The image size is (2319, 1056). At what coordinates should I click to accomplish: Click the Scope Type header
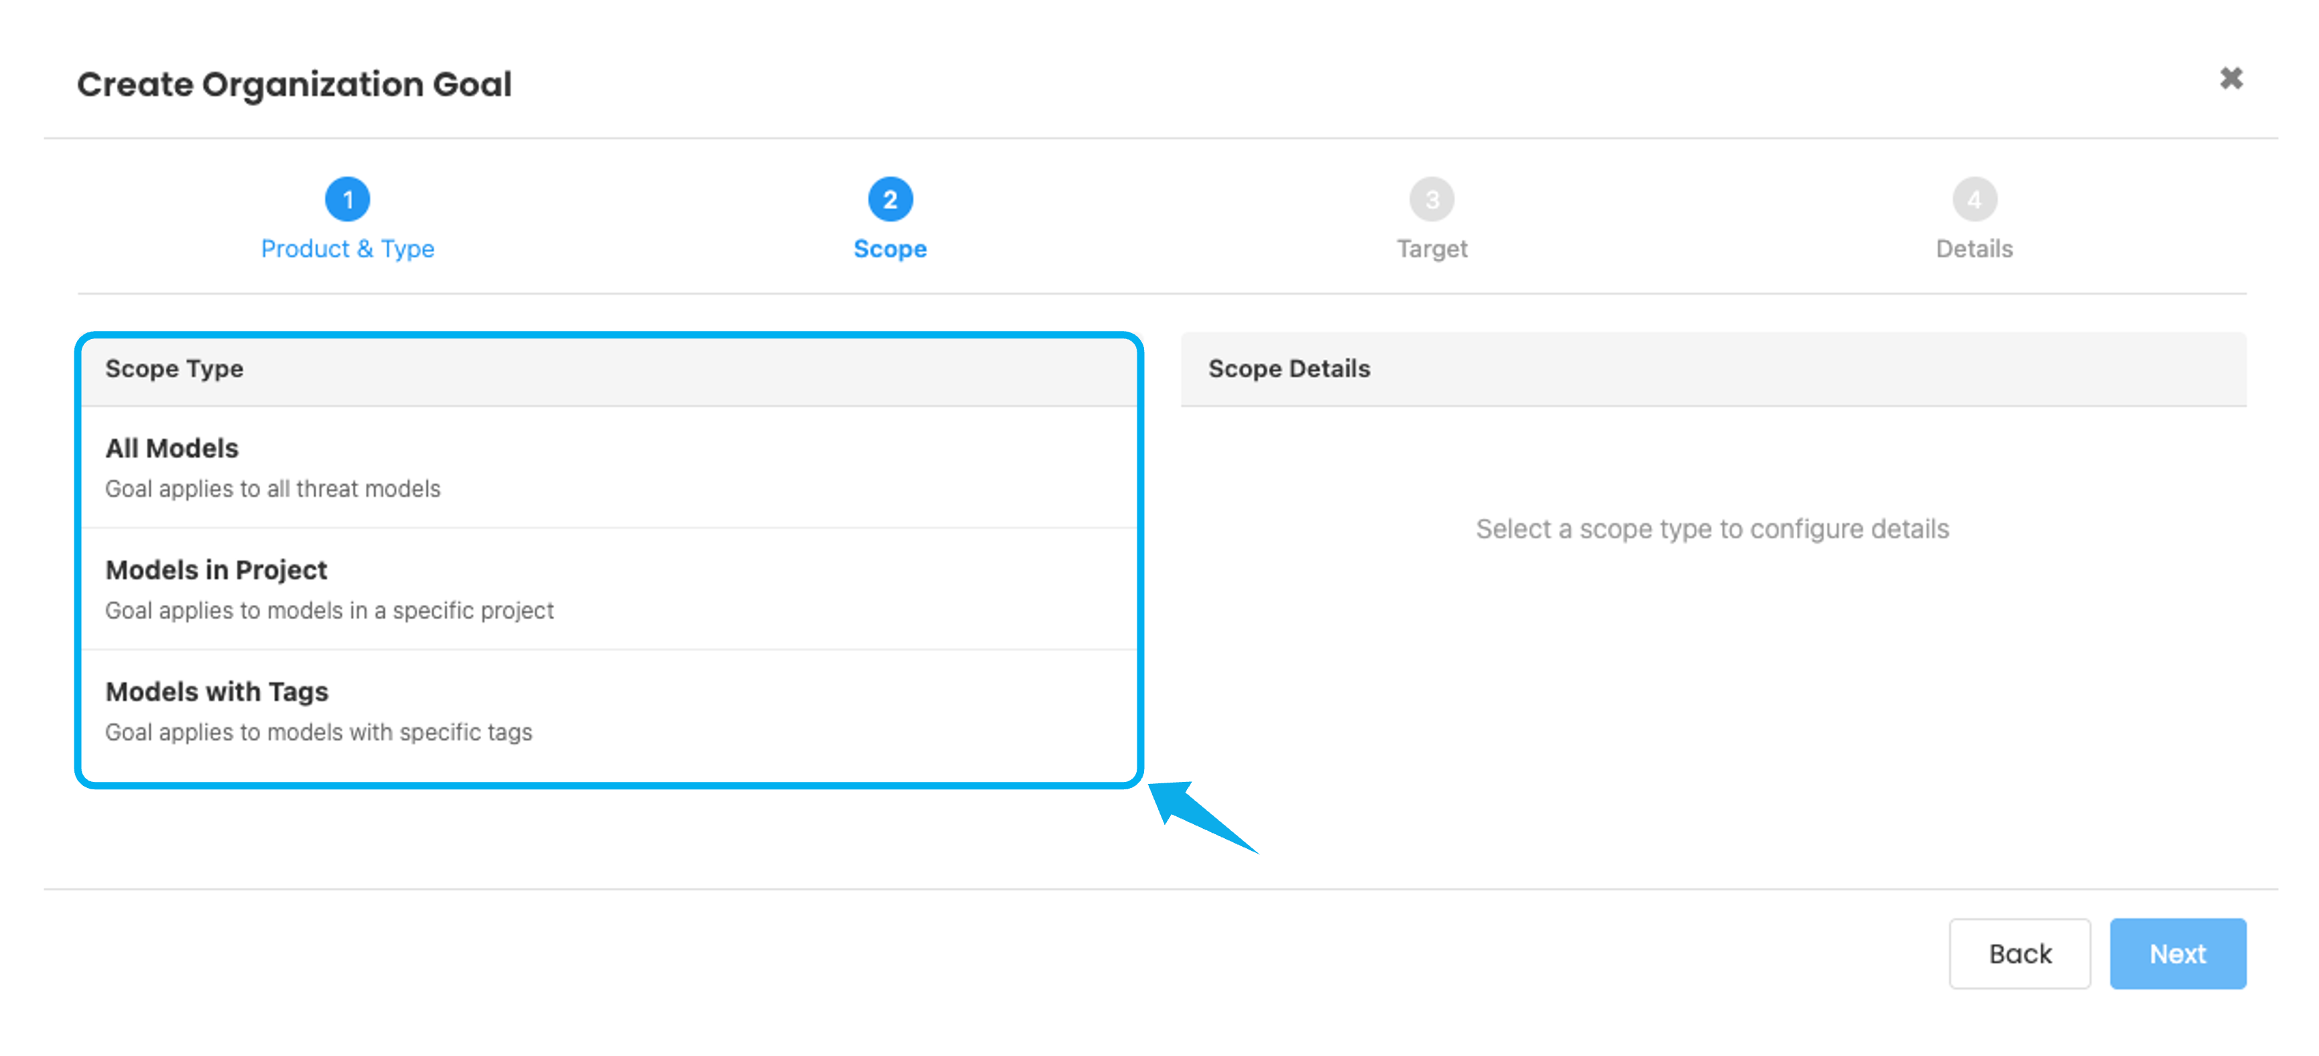(x=174, y=369)
